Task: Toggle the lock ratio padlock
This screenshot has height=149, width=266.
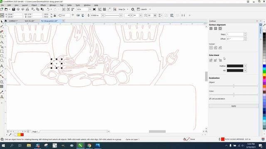Action: pos(55,15)
